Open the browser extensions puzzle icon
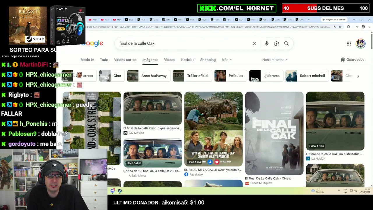This screenshot has width=373, height=210. 349,27
